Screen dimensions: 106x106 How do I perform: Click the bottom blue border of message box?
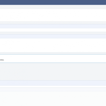53,63
